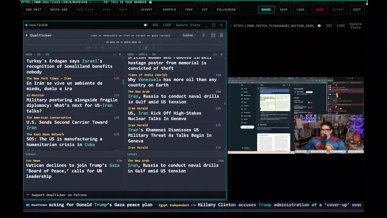Screen dimensions: 387x218
Task: Open the Sublime theme dropdown
Action: coord(189,35)
